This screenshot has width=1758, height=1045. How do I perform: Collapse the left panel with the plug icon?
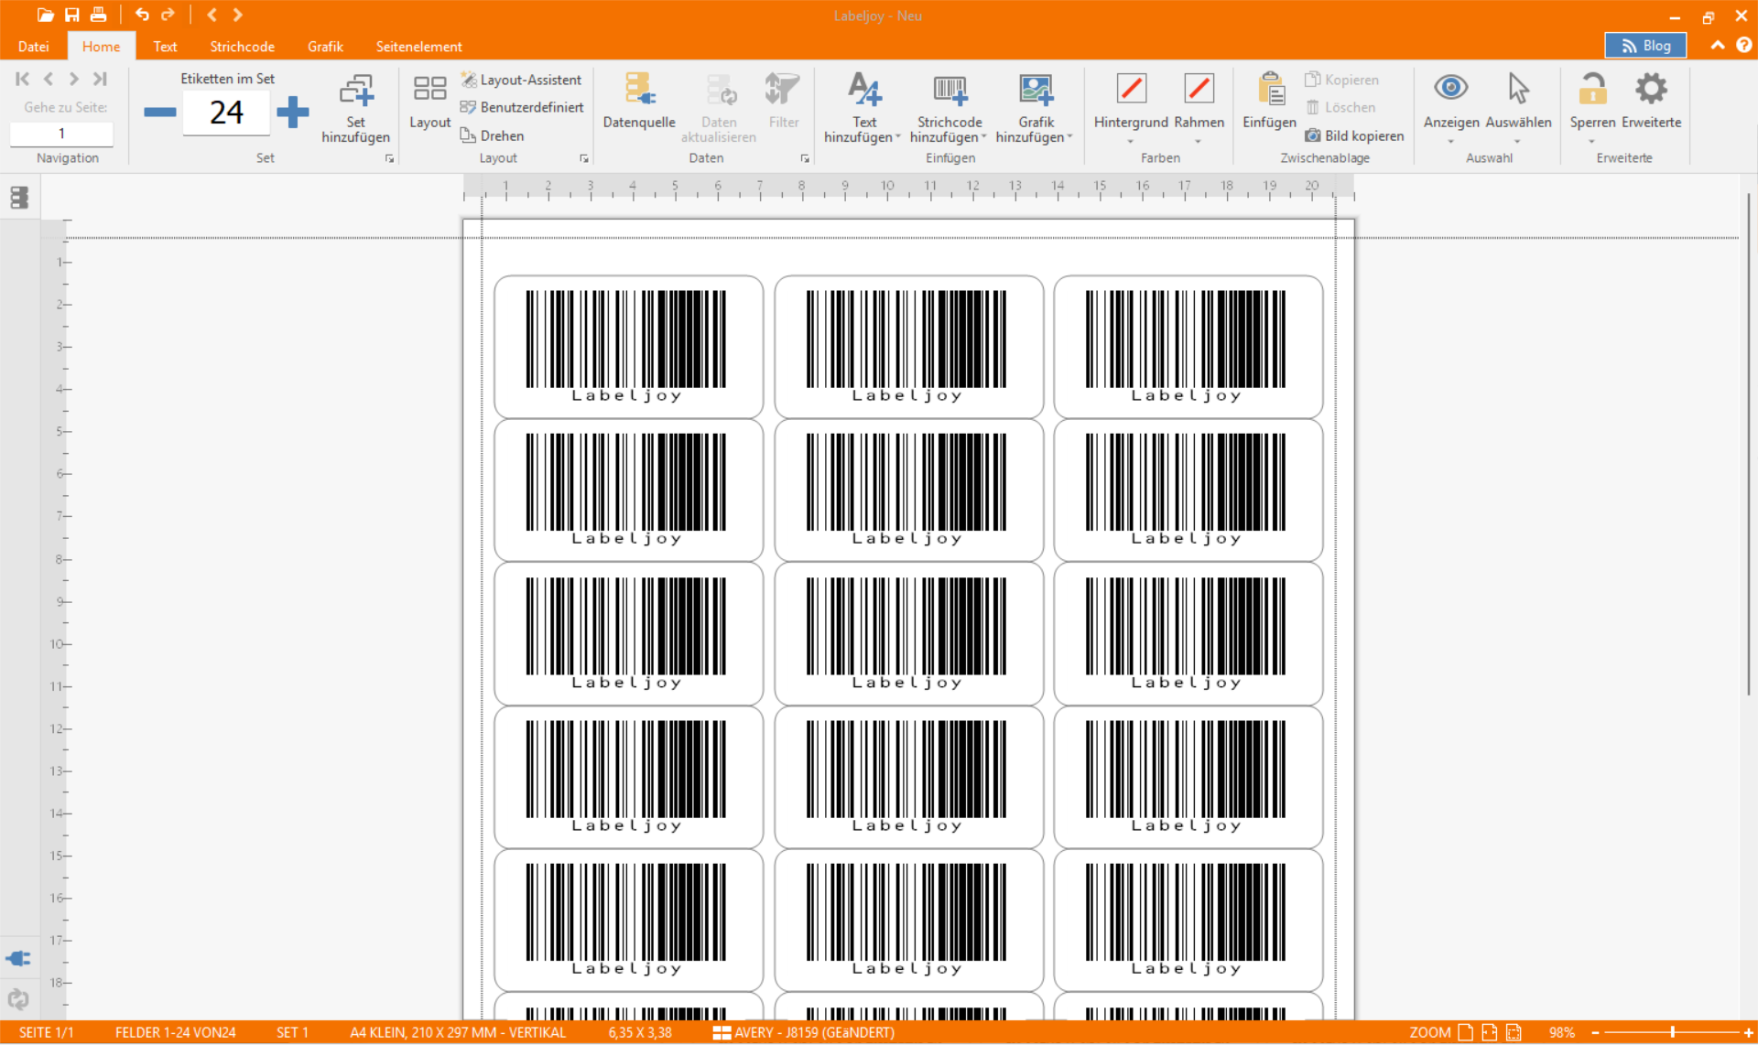(x=18, y=957)
